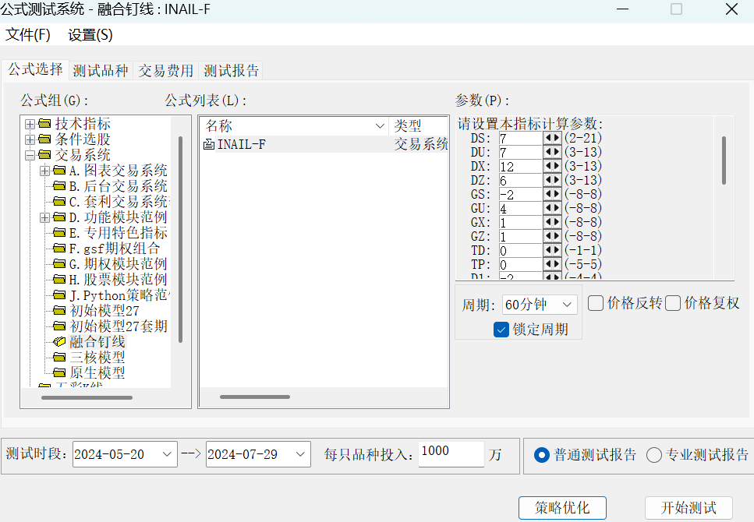Click folder icon of H.股票模块范例
The width and height of the screenshot is (754, 522).
(59, 279)
